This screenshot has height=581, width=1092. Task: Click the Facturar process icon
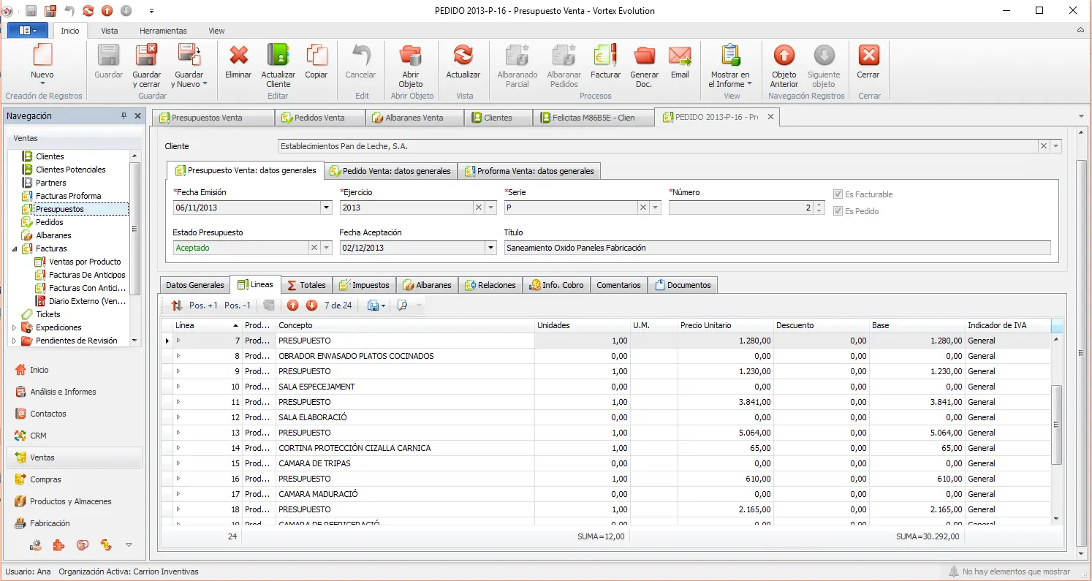605,56
